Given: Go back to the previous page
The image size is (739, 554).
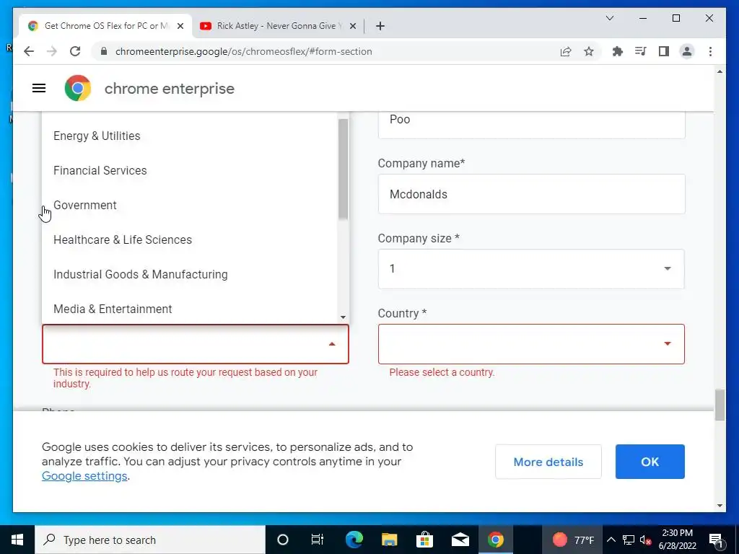Looking at the screenshot, I should point(29,51).
